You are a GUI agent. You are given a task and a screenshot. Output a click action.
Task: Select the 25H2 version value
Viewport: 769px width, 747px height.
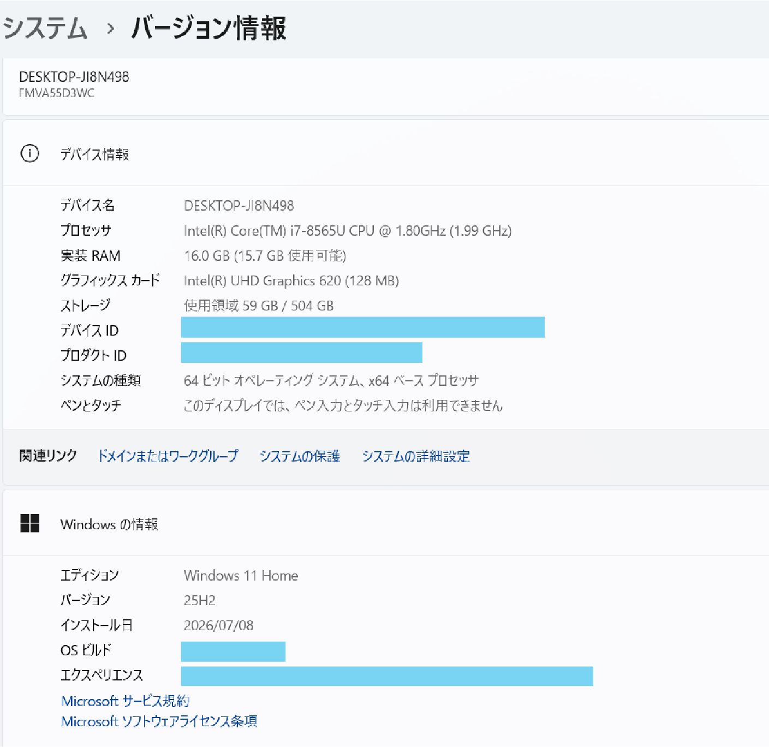pyautogui.click(x=199, y=601)
